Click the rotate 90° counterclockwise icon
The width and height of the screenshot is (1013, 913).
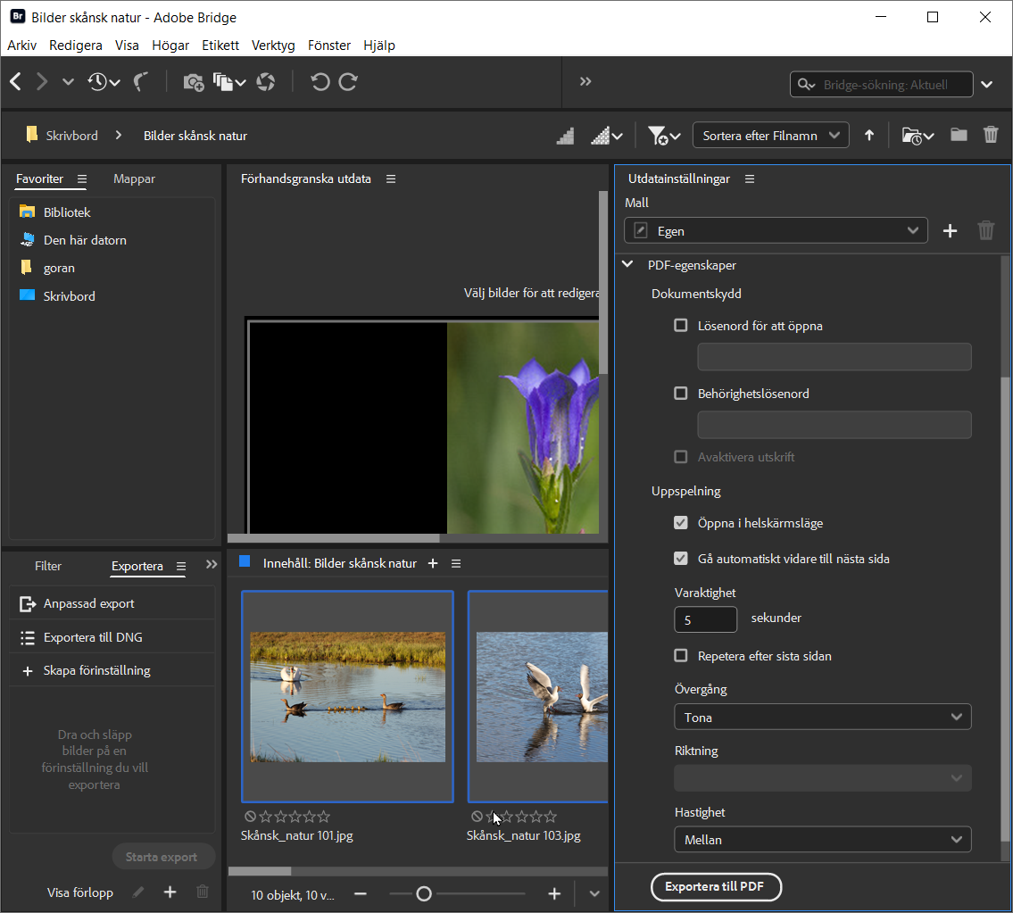(x=320, y=82)
